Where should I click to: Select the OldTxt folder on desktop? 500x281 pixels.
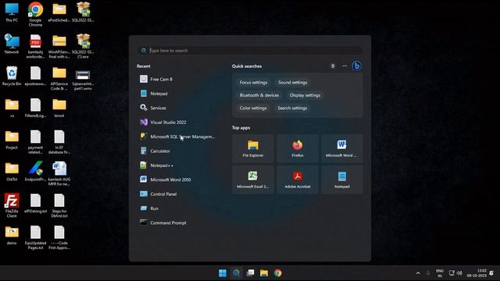[x=12, y=172]
